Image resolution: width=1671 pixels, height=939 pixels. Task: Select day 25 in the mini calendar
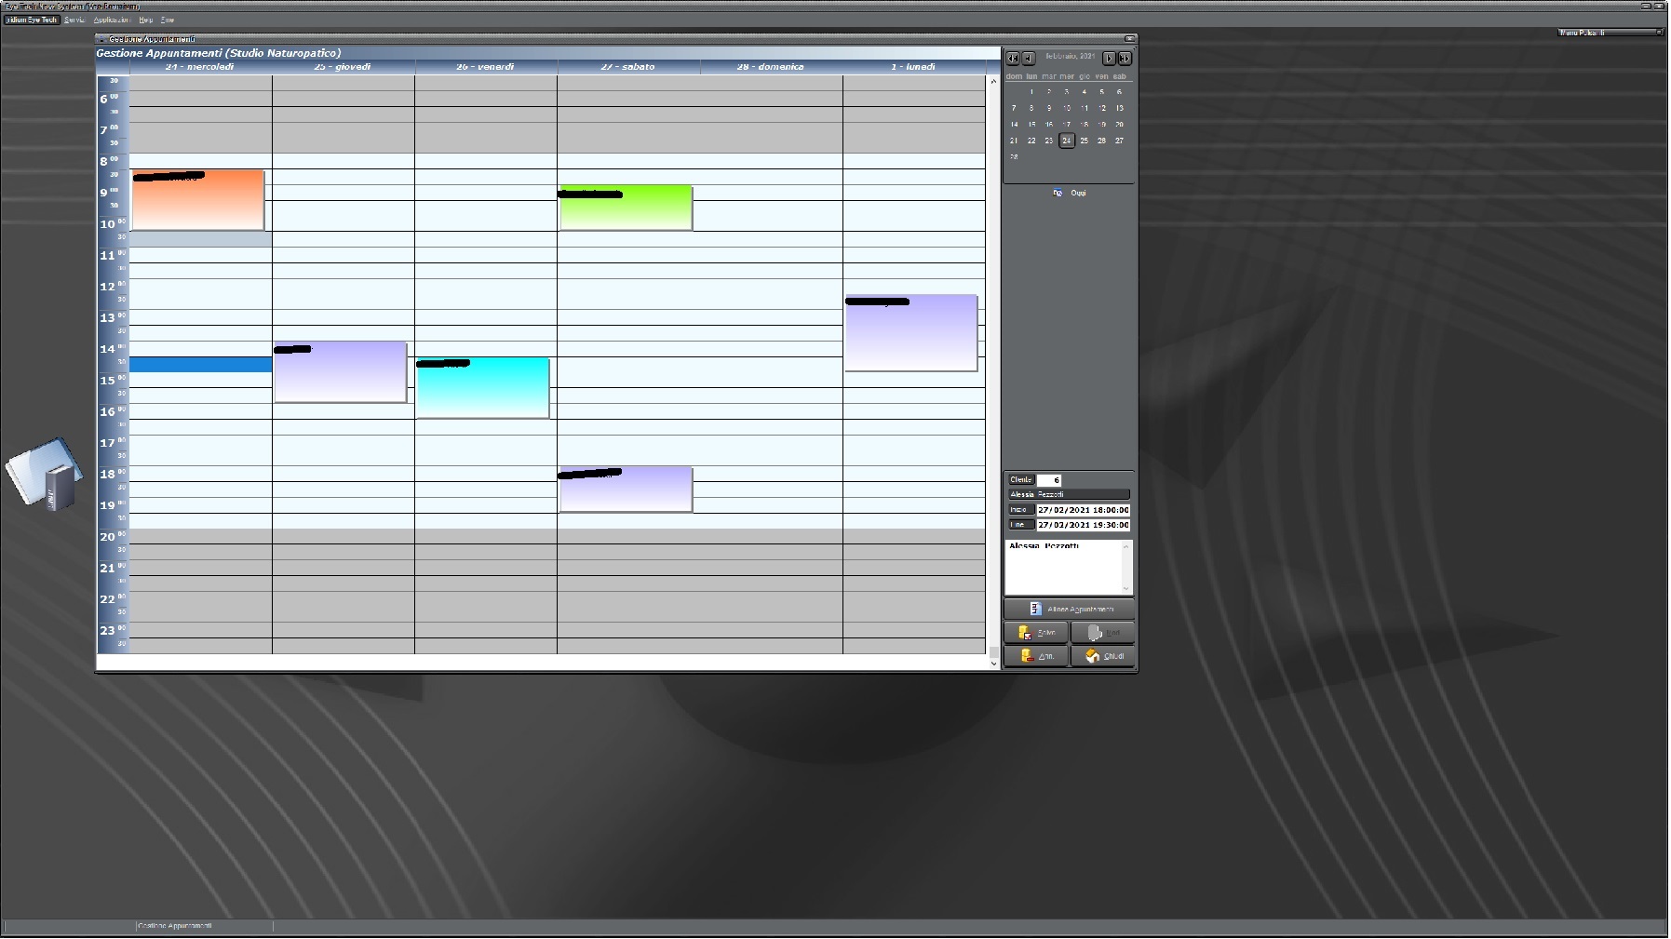[x=1085, y=141]
